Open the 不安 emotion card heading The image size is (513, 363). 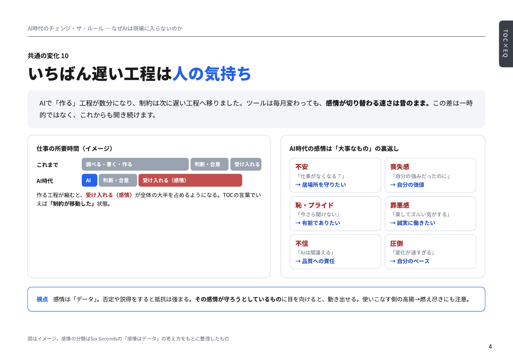point(302,167)
